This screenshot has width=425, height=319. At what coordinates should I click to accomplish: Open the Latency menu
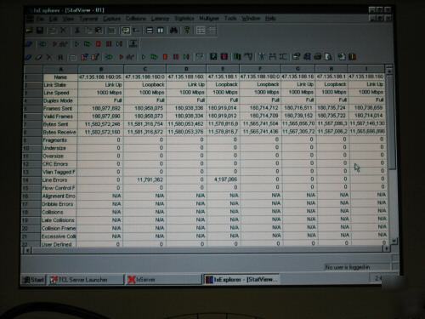click(x=160, y=19)
